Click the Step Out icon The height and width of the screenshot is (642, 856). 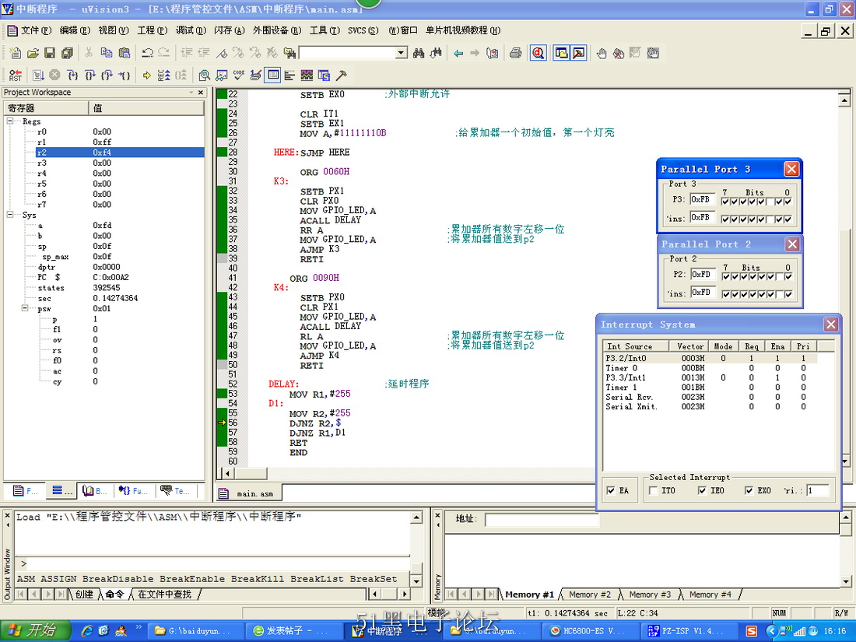point(107,75)
